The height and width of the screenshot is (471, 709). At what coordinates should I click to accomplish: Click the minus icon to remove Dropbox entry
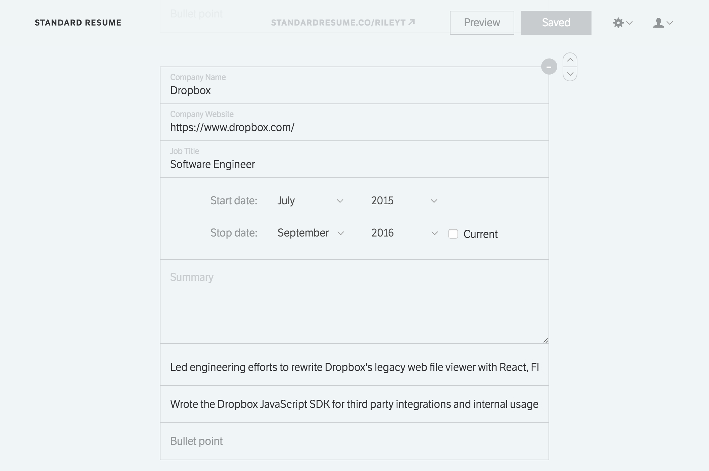549,67
